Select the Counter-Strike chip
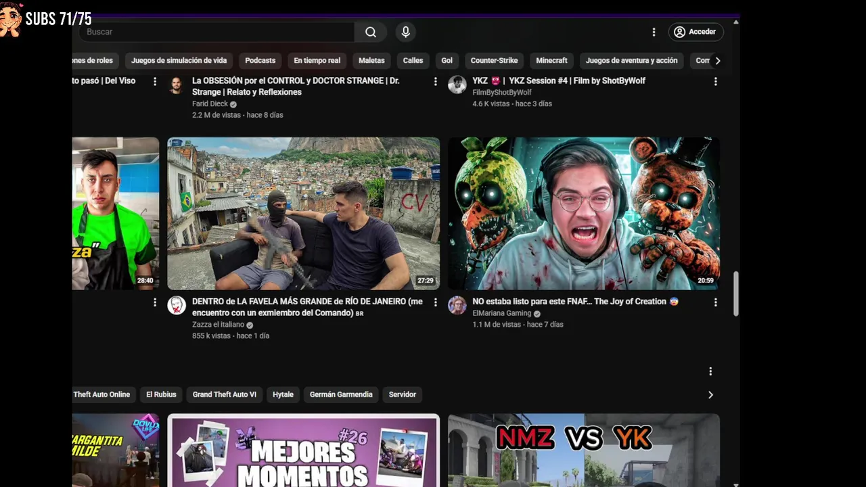Image resolution: width=866 pixels, height=487 pixels. click(494, 61)
